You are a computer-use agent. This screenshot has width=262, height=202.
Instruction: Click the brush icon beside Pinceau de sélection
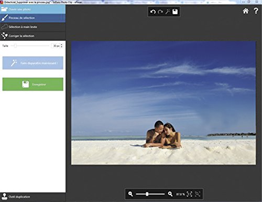pyautogui.click(x=5, y=18)
